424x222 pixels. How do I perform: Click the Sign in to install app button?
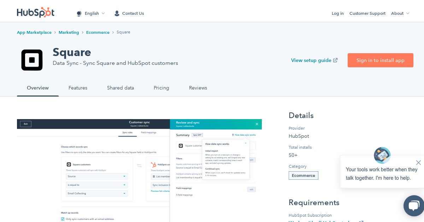click(380, 60)
